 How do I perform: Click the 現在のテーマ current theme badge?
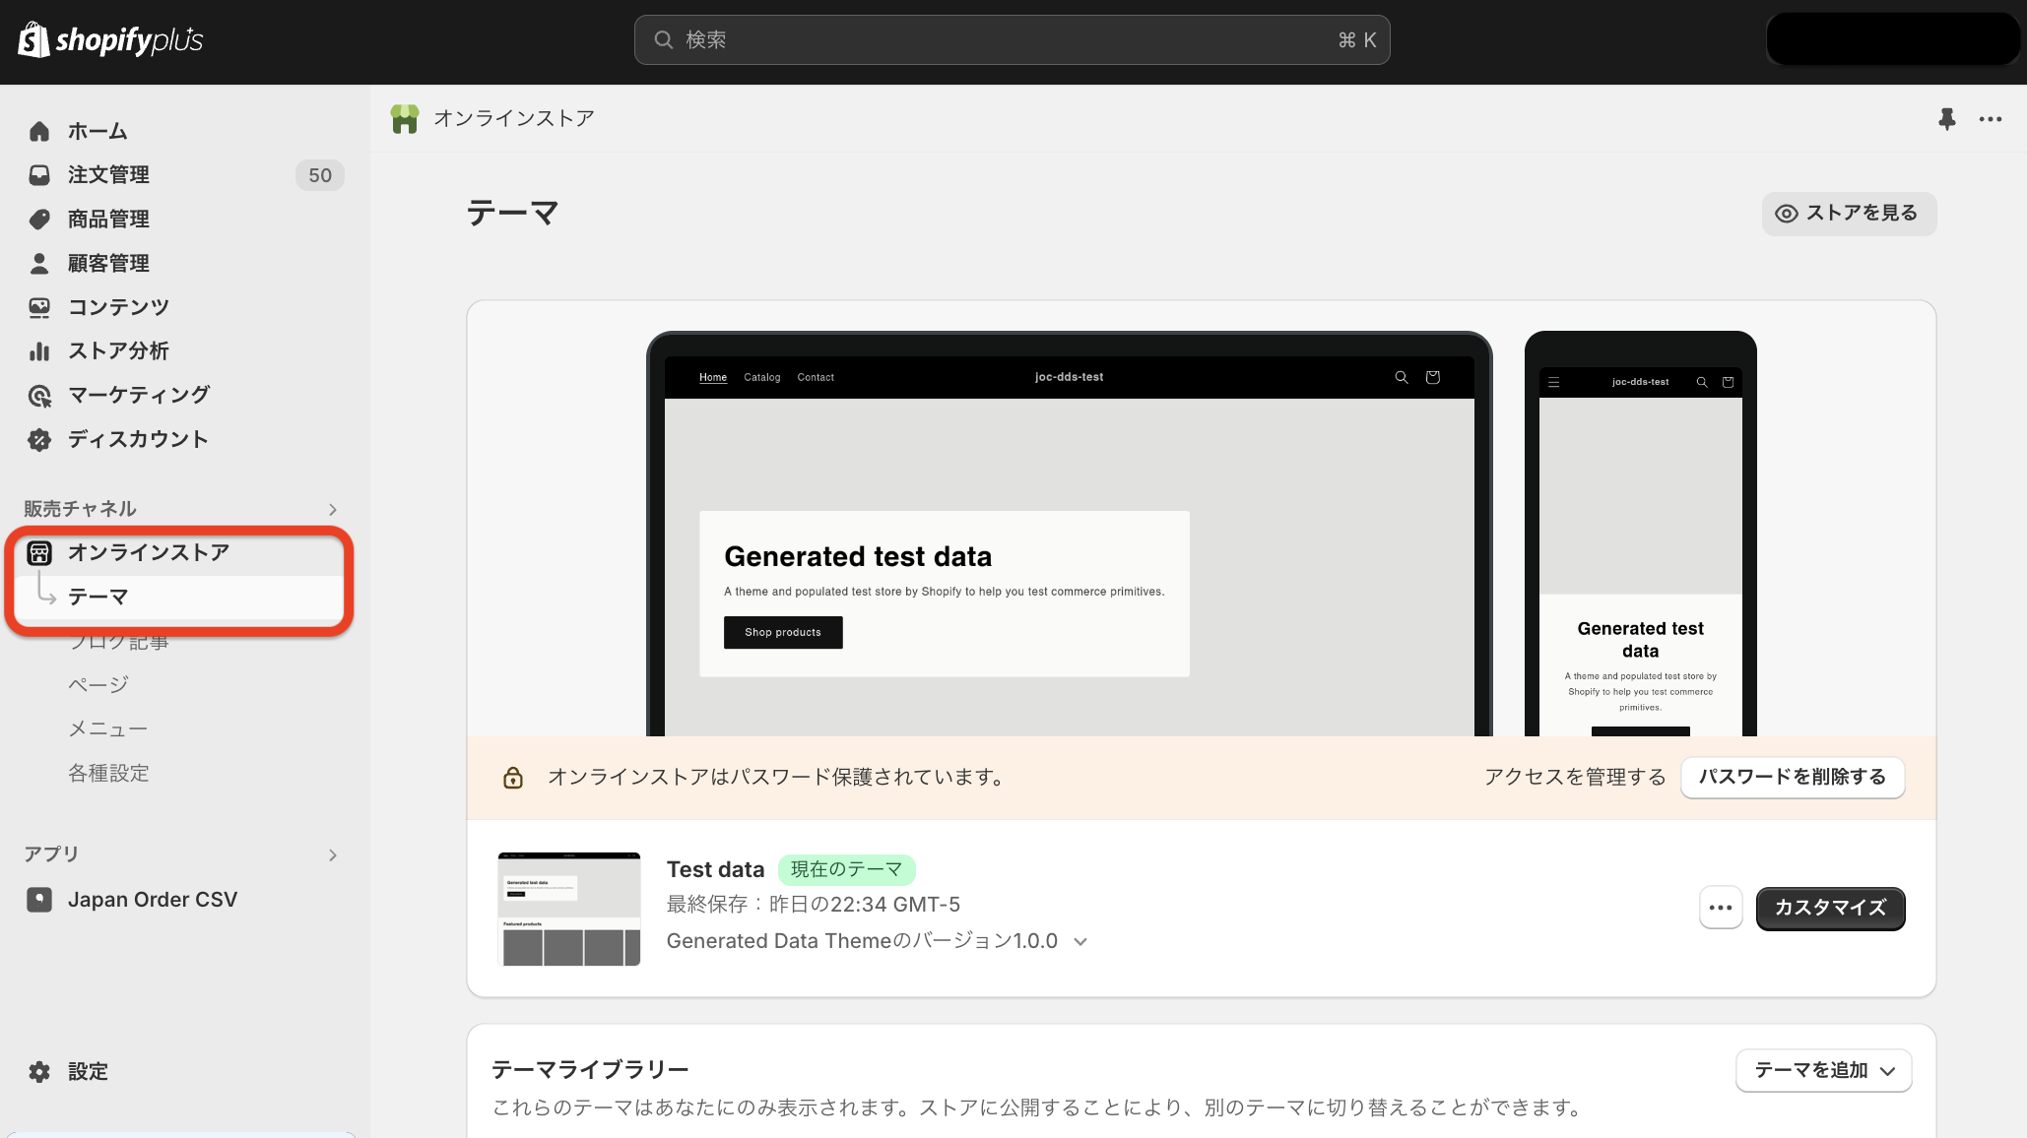(846, 869)
